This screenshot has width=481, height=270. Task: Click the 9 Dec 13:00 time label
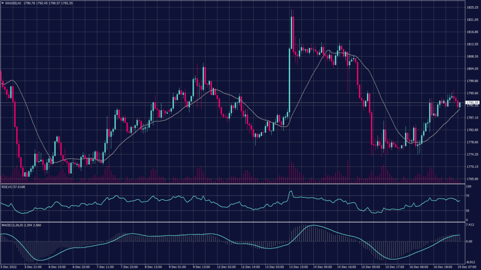click(x=201, y=267)
